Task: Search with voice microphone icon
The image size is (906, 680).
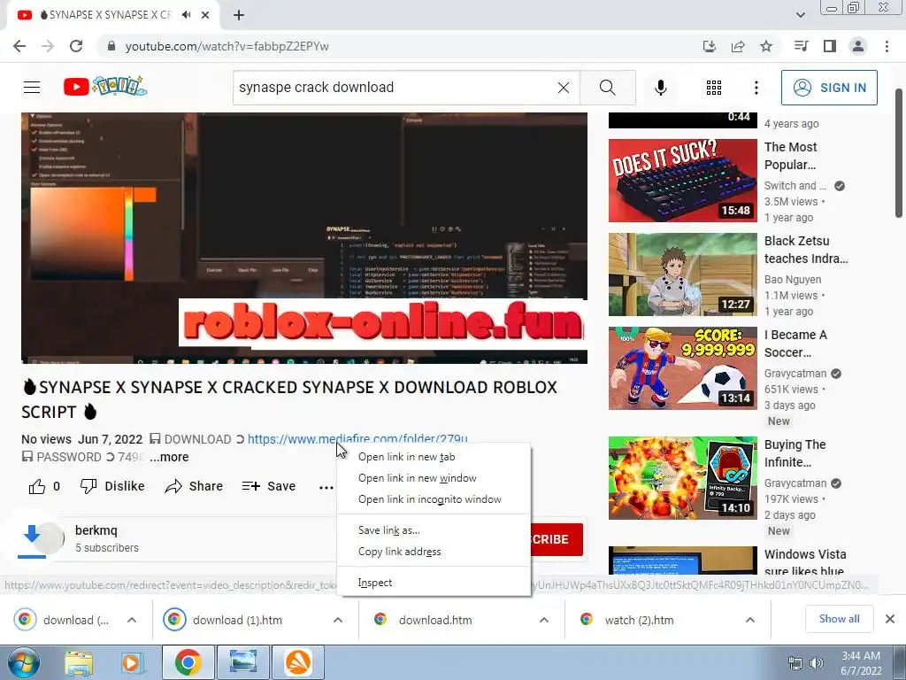Action: click(661, 88)
